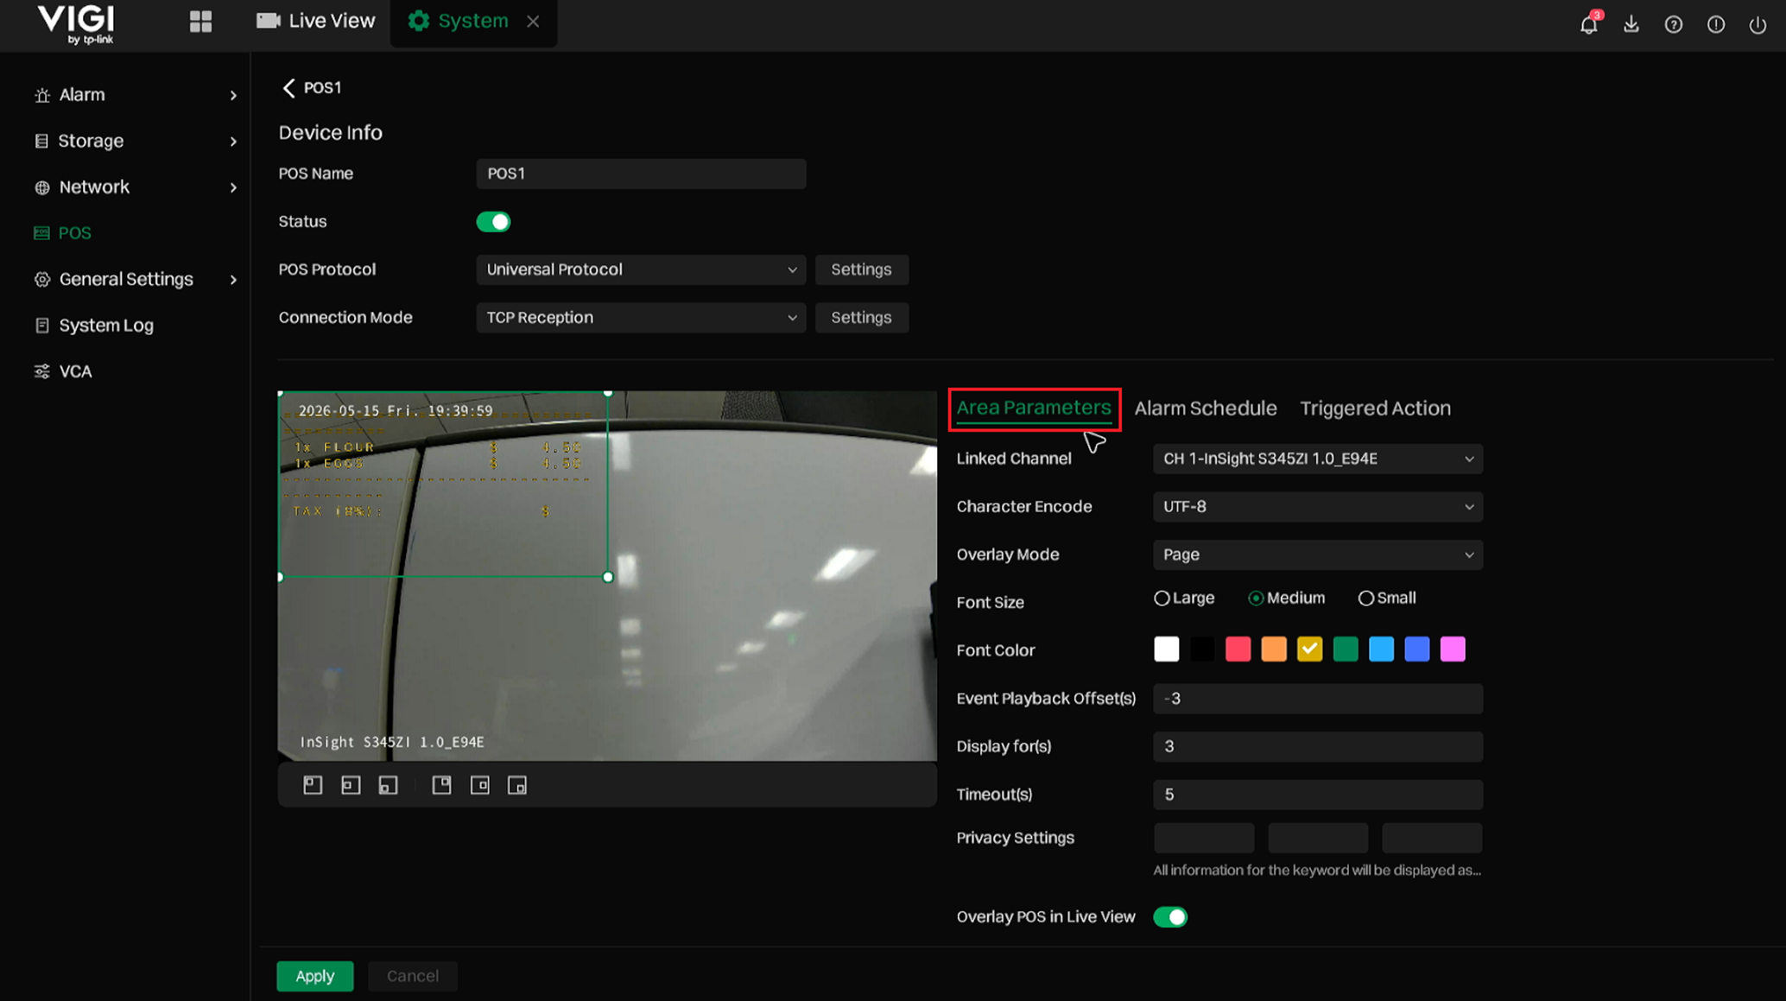
Task: Open System Log in sidebar
Action: click(x=106, y=326)
